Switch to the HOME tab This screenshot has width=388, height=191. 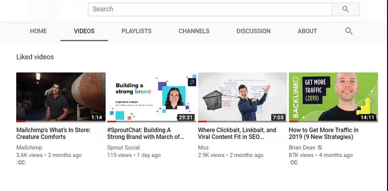tap(38, 31)
